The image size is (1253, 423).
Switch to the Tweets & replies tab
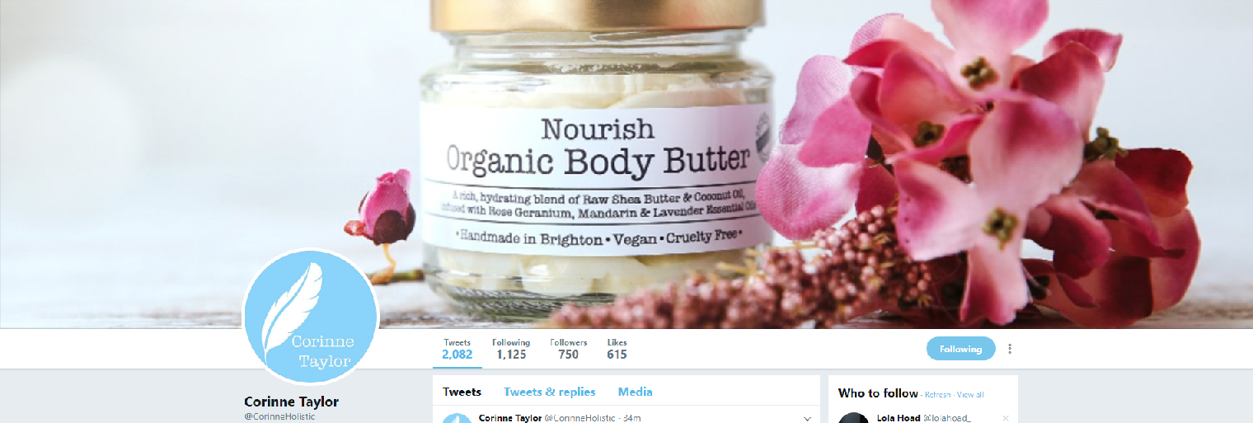550,392
